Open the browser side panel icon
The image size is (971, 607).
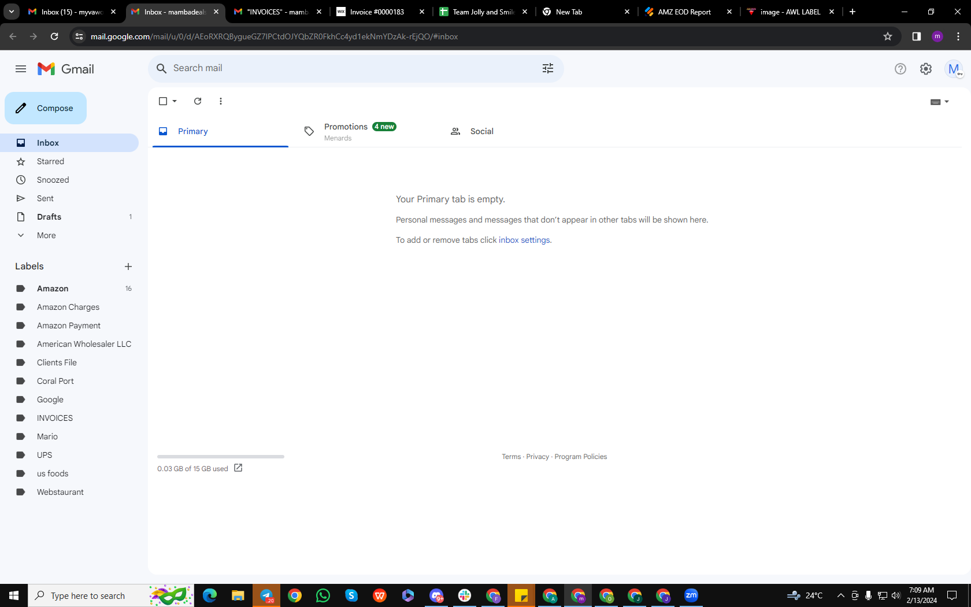point(916,36)
